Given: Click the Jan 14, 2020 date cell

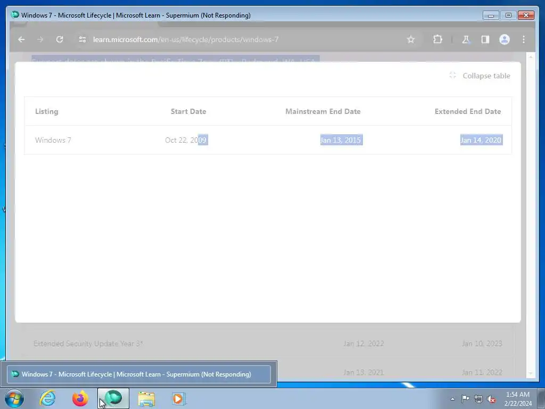Looking at the screenshot, I should 481,140.
